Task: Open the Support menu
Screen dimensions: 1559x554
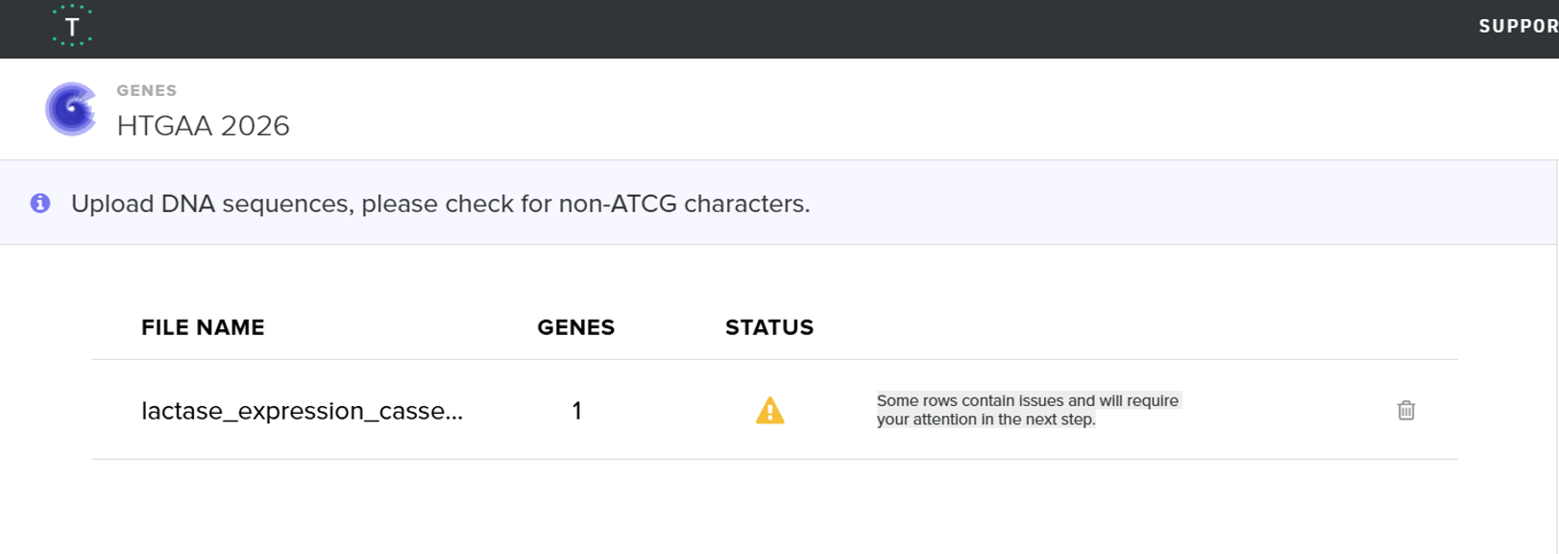Action: (1518, 27)
